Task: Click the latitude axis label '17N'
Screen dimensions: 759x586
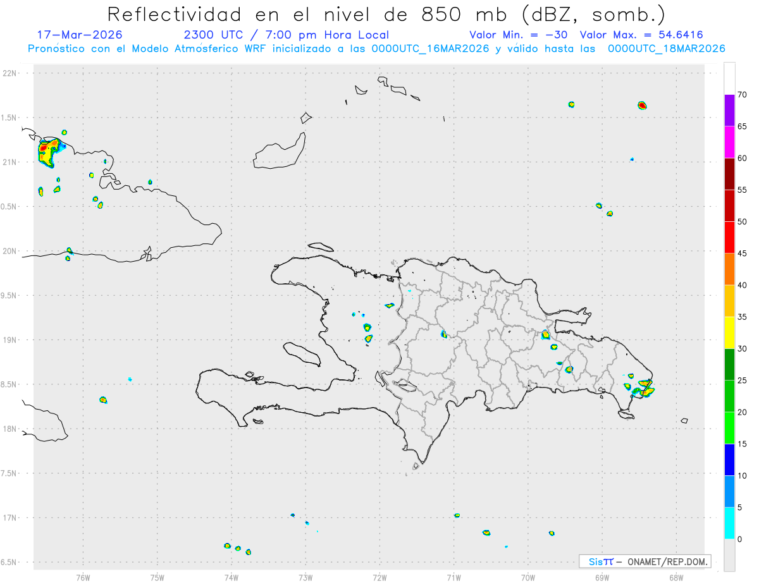Action: click(10, 518)
